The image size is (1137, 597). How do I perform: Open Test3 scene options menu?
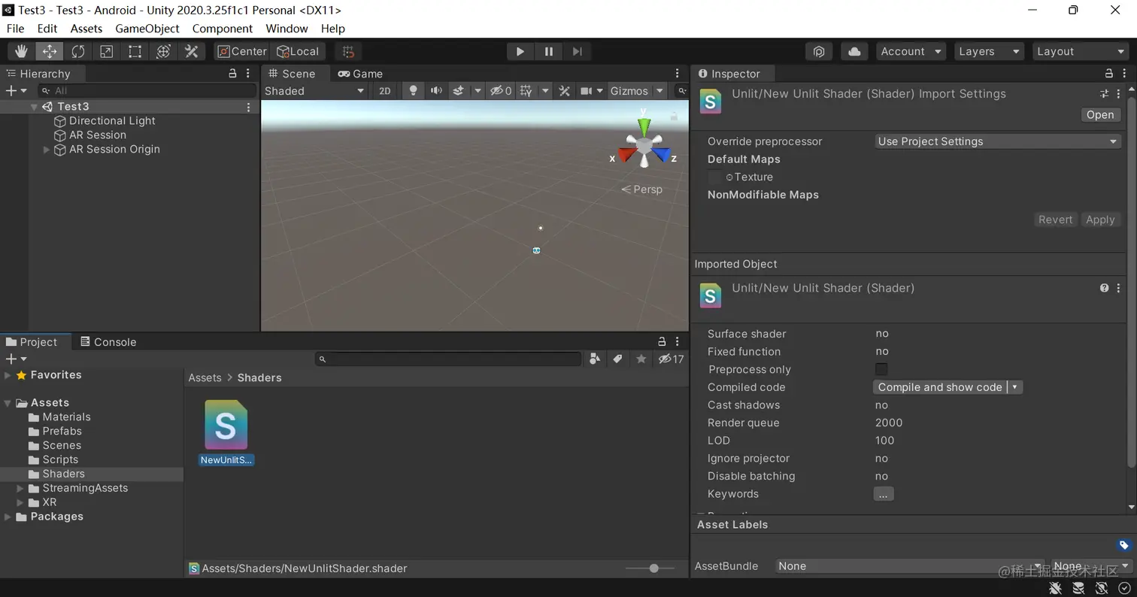click(248, 107)
